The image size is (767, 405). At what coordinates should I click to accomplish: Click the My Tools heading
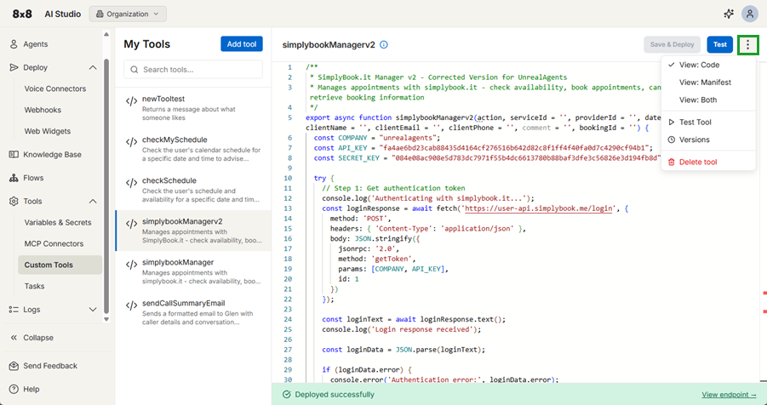(146, 44)
